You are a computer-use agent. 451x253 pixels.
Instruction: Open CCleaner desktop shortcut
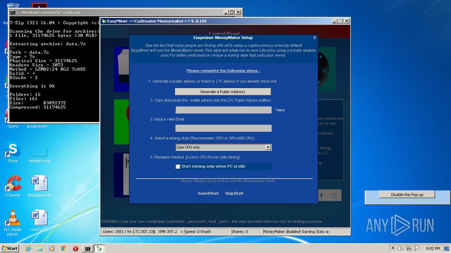(13, 186)
